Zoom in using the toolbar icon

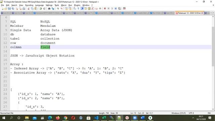click(58, 8)
